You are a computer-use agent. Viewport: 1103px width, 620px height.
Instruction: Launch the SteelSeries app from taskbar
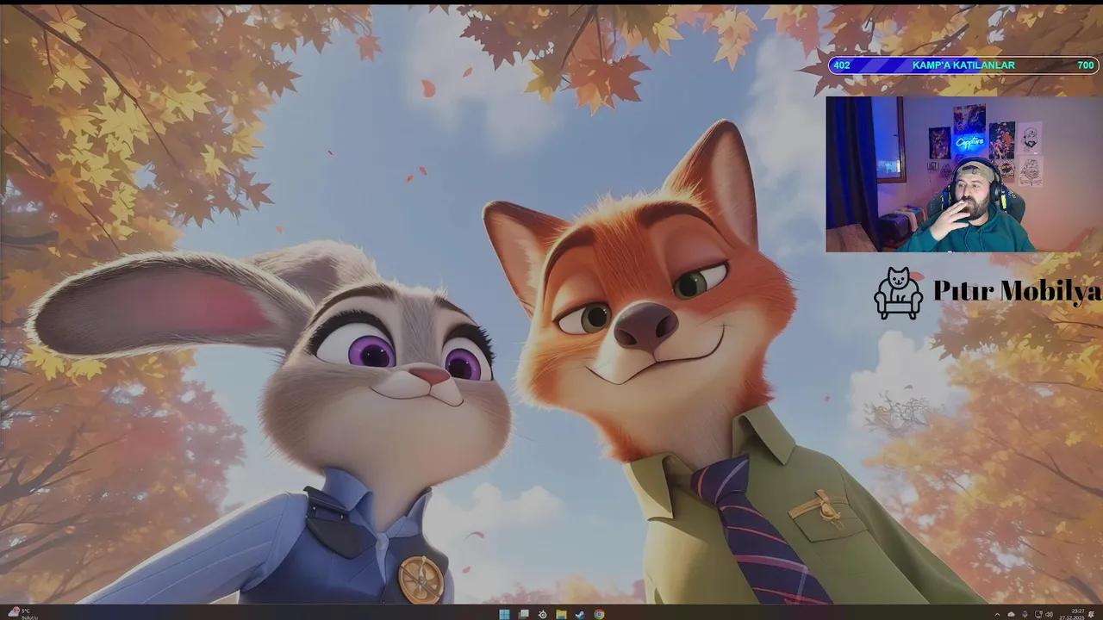coord(542,614)
